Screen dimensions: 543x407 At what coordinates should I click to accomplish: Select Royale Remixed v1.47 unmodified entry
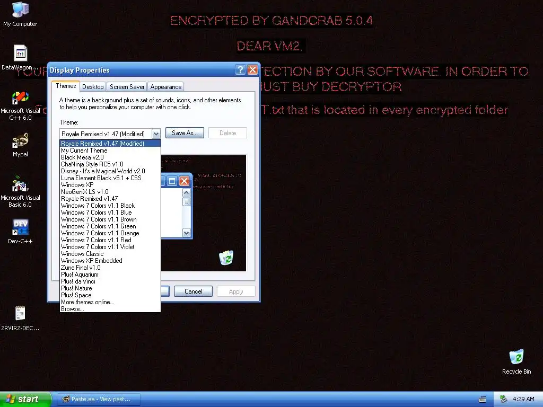tap(110, 199)
